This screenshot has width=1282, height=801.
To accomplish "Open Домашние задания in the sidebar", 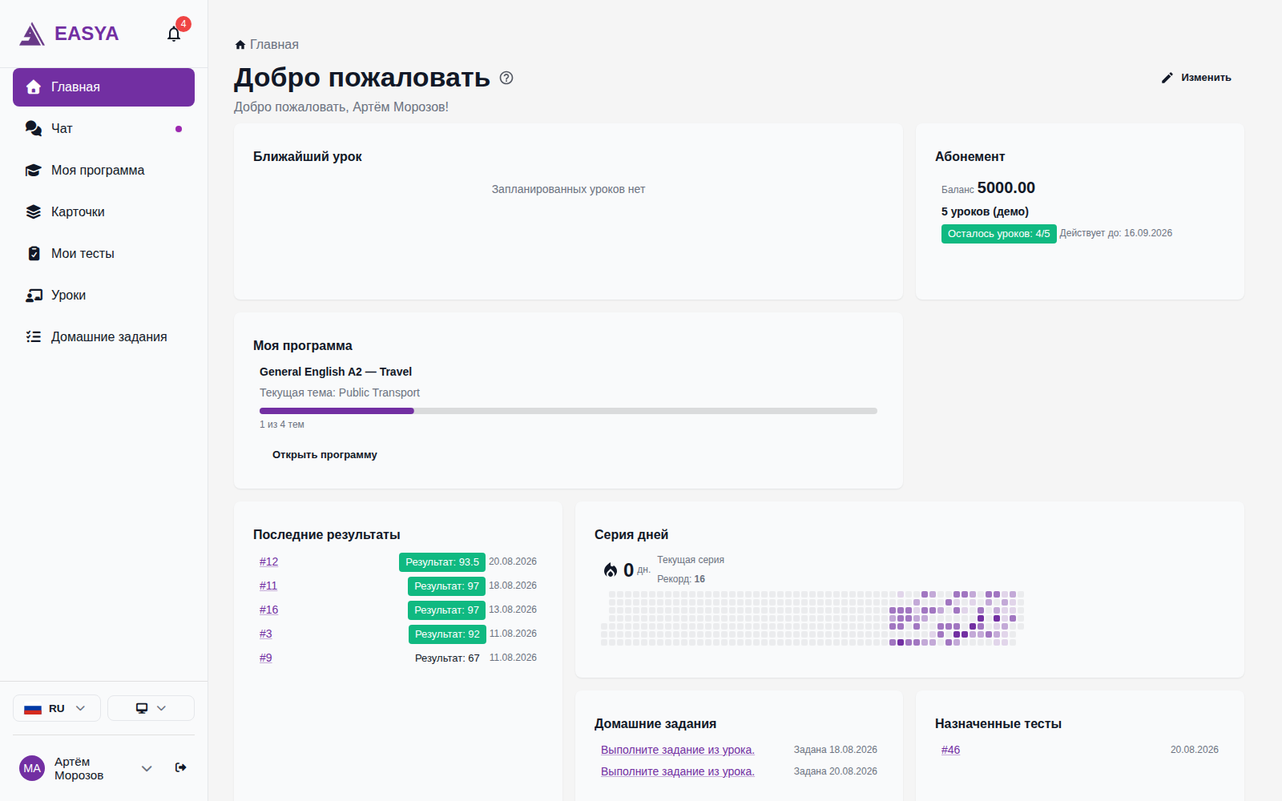I will [103, 337].
